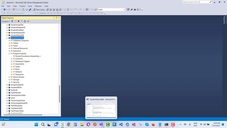Click the Quick Launch search field
The height and width of the screenshot is (128, 227).
[197, 2]
